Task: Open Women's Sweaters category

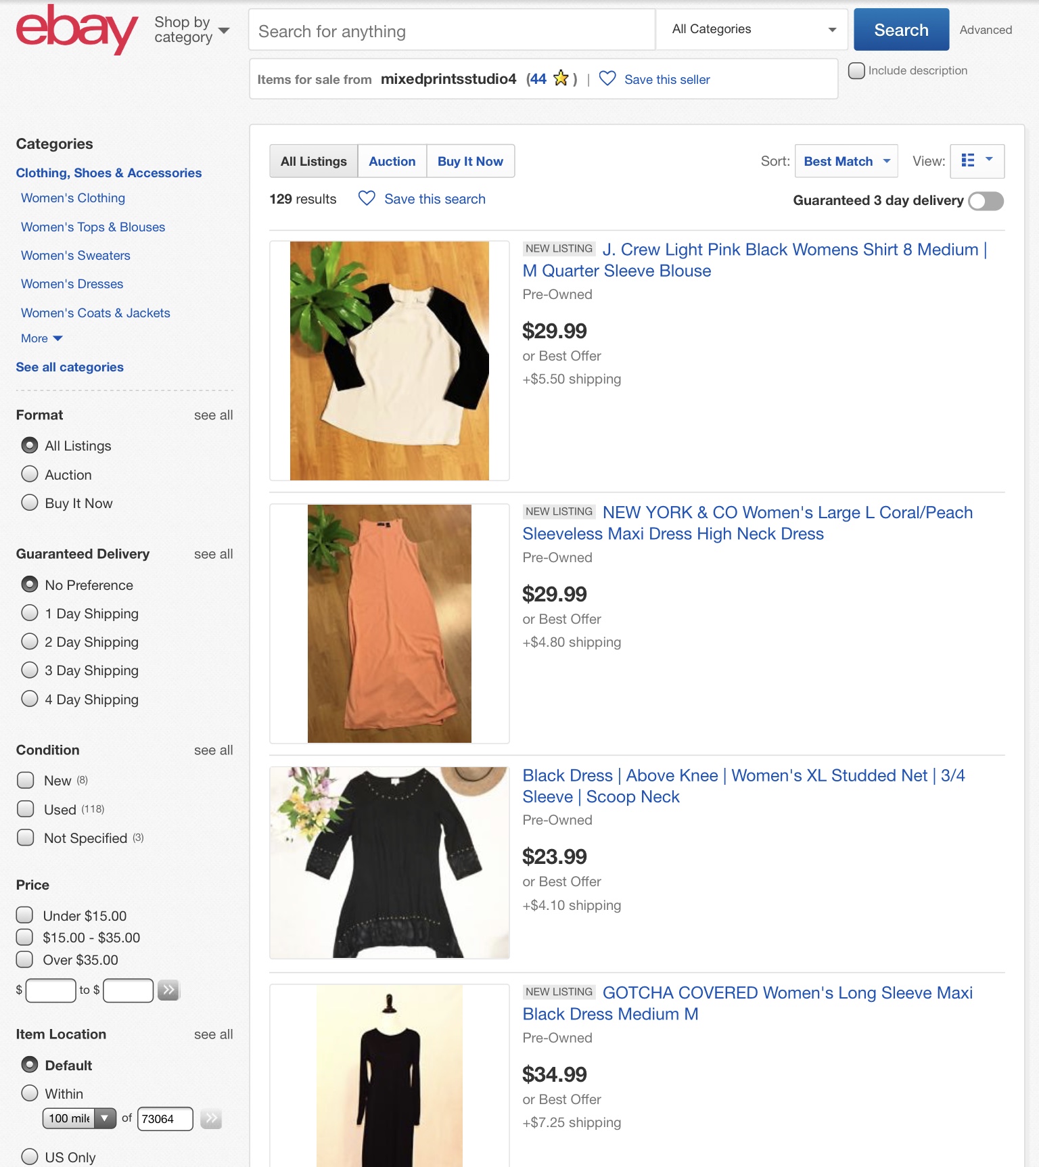Action: (75, 255)
